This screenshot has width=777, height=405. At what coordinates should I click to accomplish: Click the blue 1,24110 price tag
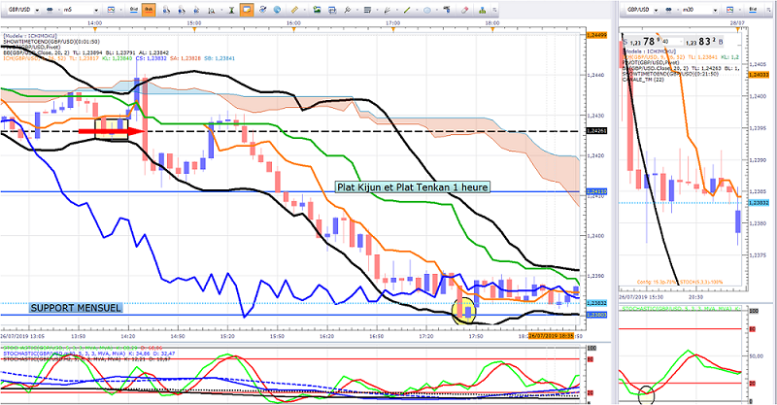(596, 191)
